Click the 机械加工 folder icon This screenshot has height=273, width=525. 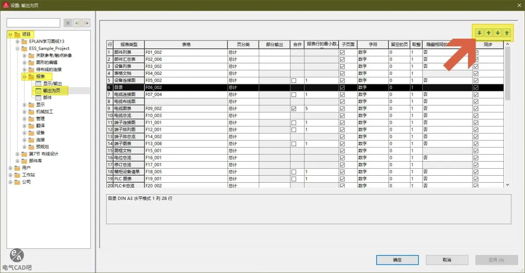[31, 112]
